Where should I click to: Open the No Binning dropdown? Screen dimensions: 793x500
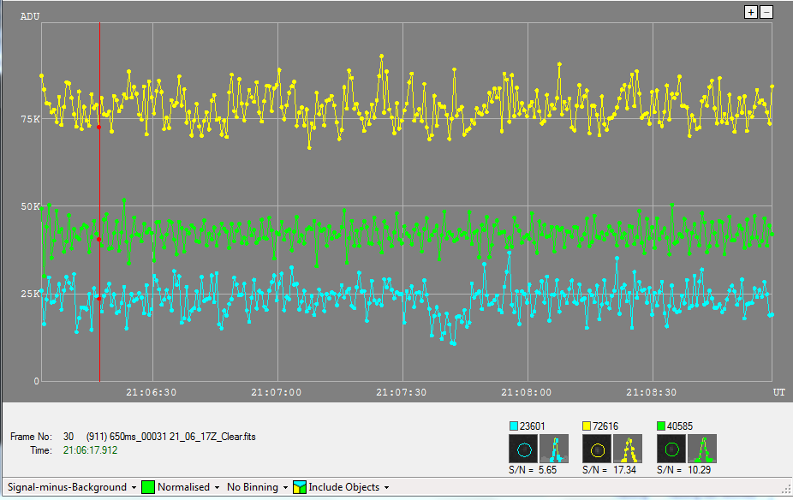[x=258, y=487]
